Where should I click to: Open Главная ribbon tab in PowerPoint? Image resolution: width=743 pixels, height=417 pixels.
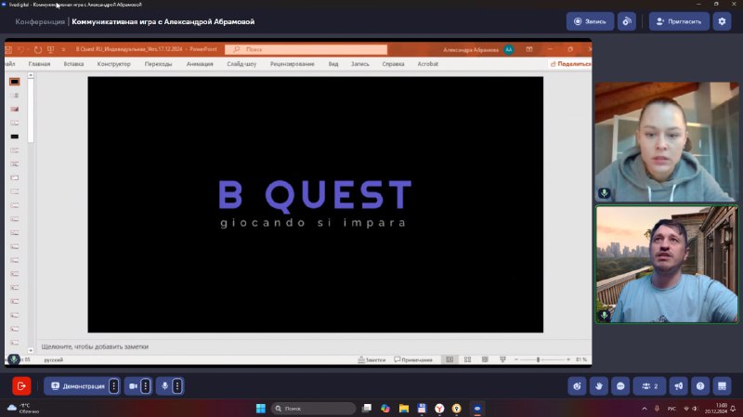point(39,64)
